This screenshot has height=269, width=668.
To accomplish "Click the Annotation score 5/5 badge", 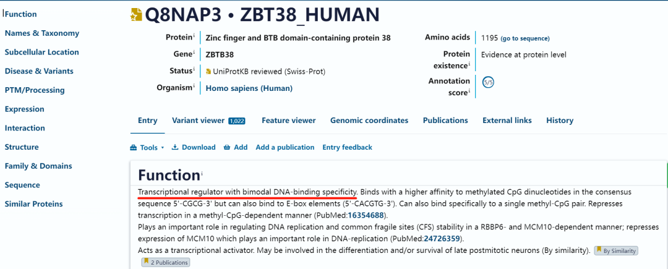I will click(x=489, y=82).
